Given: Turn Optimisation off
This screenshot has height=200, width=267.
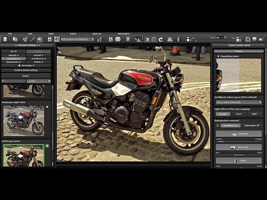Looking at the screenshot, I should [x=251, y=126].
